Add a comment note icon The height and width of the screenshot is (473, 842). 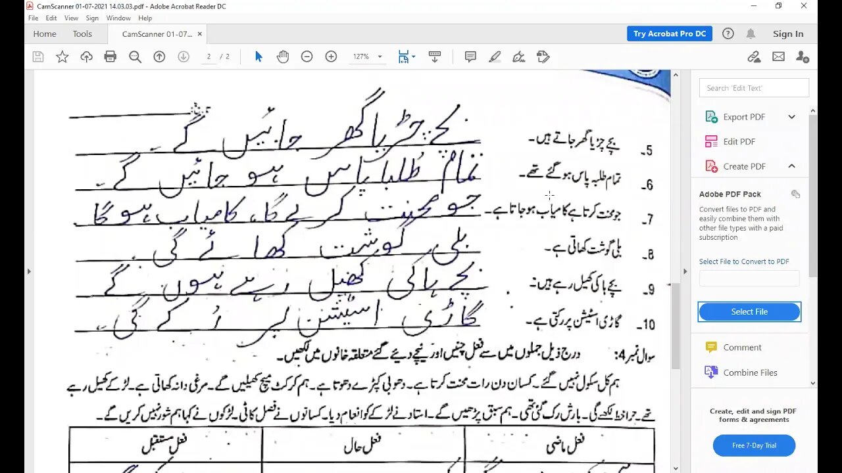coord(470,57)
